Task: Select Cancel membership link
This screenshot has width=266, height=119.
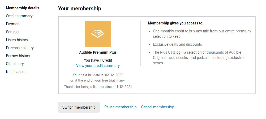Action: coord(157,107)
